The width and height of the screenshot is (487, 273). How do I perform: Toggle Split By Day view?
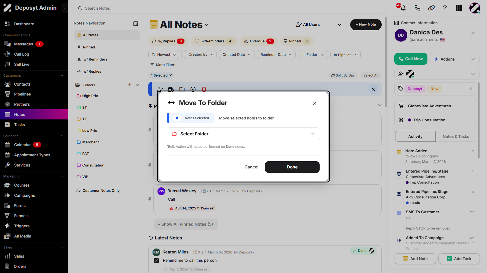(x=343, y=75)
